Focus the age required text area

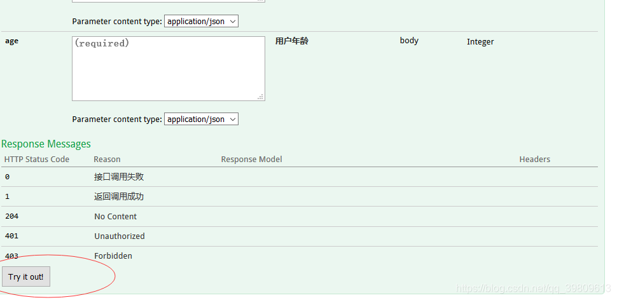[x=169, y=69]
